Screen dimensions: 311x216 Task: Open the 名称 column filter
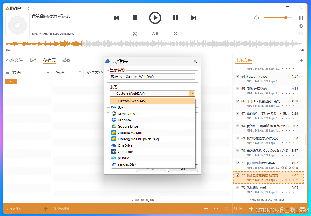(80, 72)
